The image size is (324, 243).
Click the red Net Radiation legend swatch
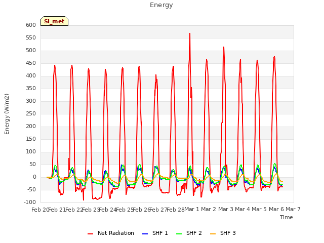(90, 234)
